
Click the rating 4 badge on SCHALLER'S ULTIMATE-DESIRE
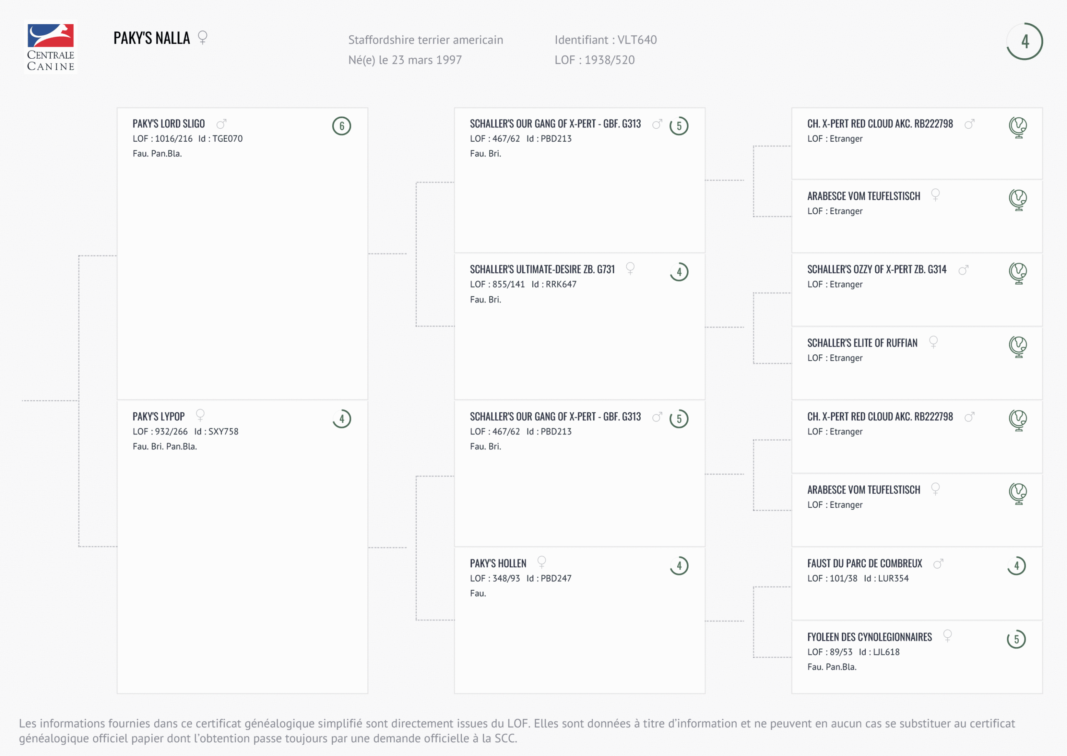click(x=679, y=272)
